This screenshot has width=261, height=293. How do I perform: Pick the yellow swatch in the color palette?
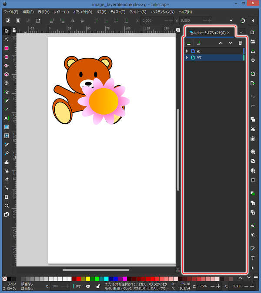click(87, 279)
